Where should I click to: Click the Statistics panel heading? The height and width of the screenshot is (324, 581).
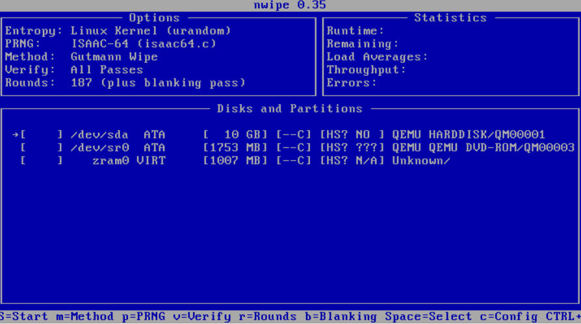[450, 18]
